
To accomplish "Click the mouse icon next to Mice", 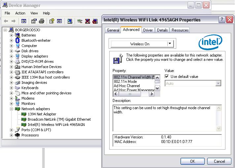I will point(18,93).
